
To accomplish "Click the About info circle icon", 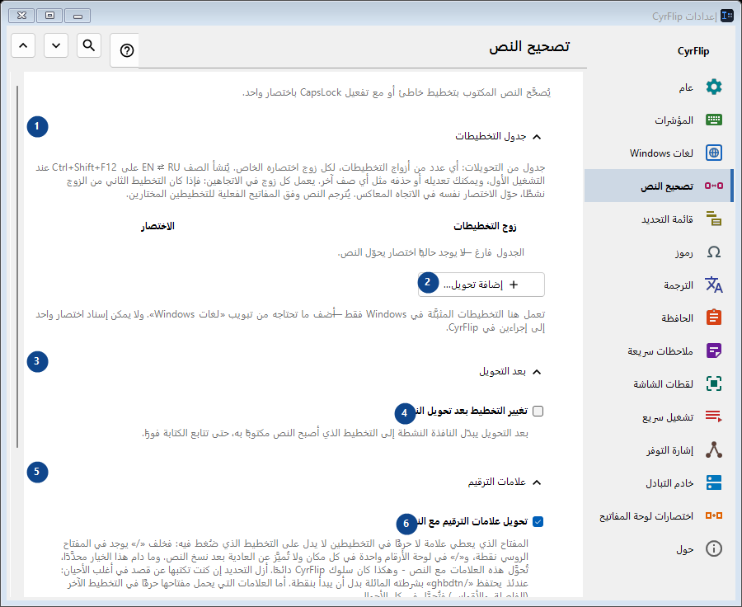I will pyautogui.click(x=714, y=548).
